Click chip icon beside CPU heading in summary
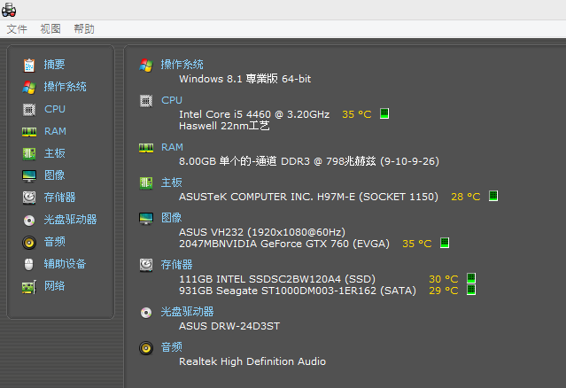 click(146, 101)
